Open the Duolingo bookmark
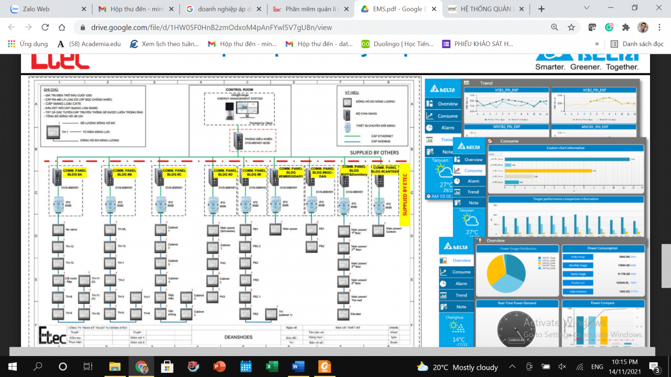 tap(398, 44)
